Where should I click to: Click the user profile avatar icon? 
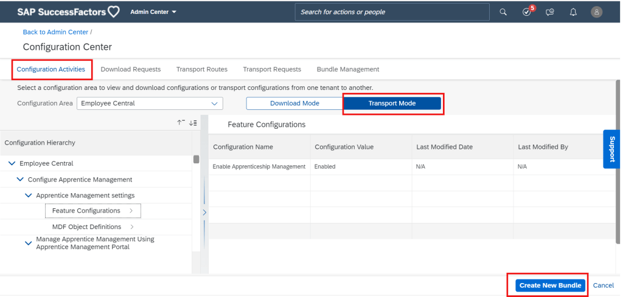(596, 12)
